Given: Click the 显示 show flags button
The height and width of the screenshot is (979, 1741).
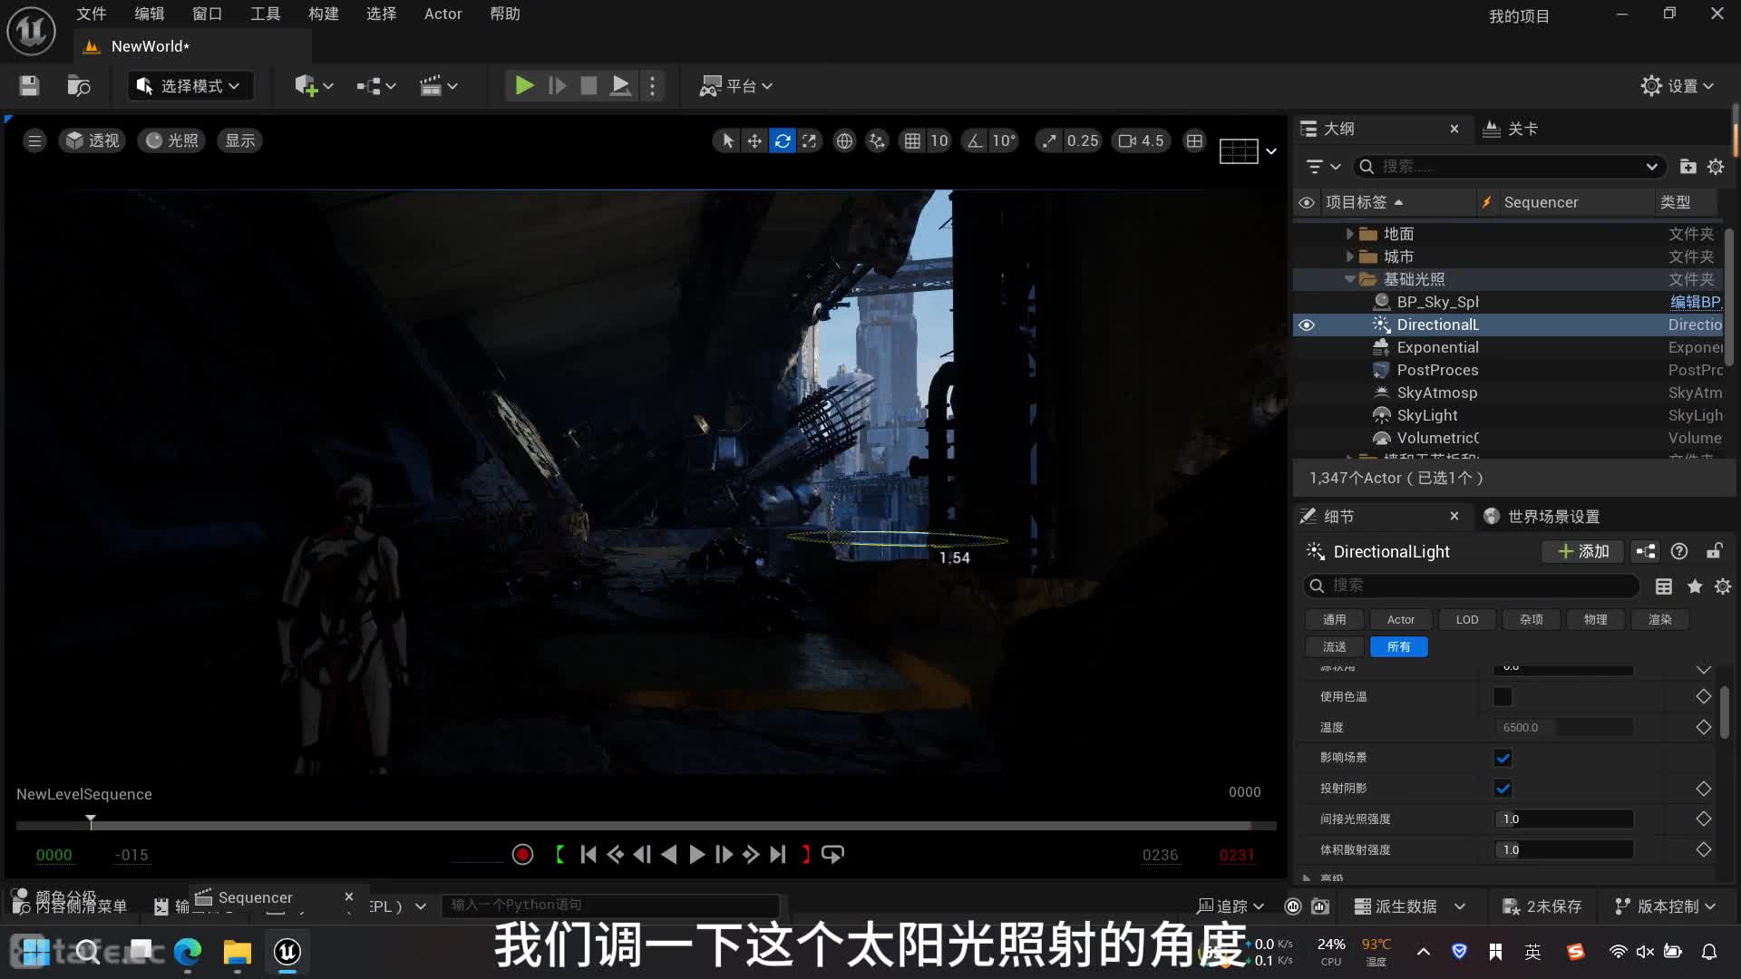Looking at the screenshot, I should point(240,141).
